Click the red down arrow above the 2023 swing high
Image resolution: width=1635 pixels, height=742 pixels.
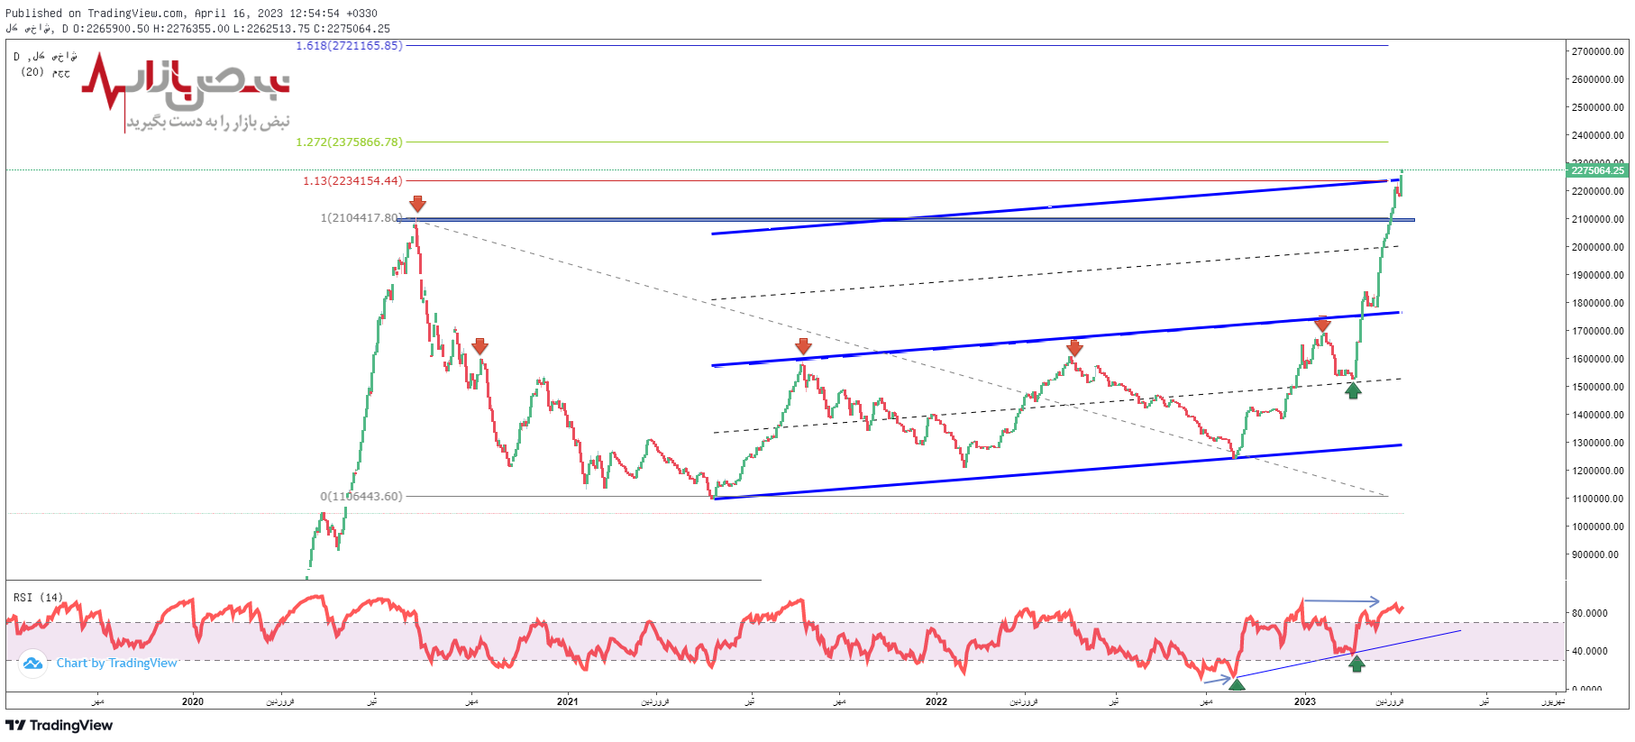1322,325
